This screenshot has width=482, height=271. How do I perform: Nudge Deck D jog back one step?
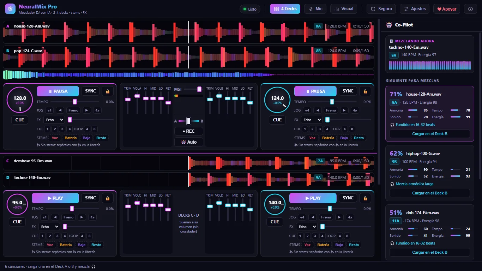click(313, 217)
